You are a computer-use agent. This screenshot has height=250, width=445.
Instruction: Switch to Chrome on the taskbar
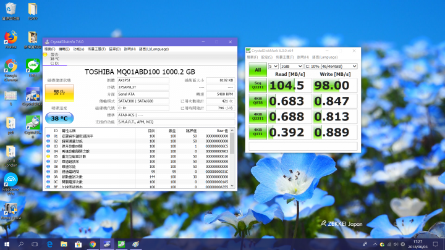93,244
